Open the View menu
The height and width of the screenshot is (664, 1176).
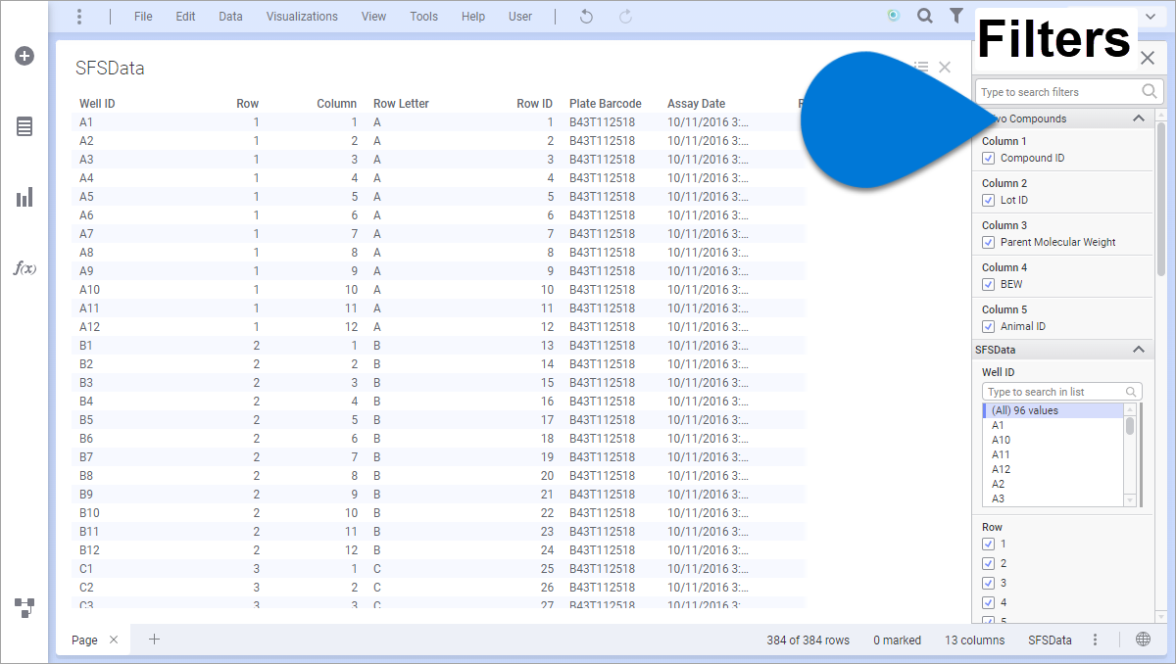point(373,17)
